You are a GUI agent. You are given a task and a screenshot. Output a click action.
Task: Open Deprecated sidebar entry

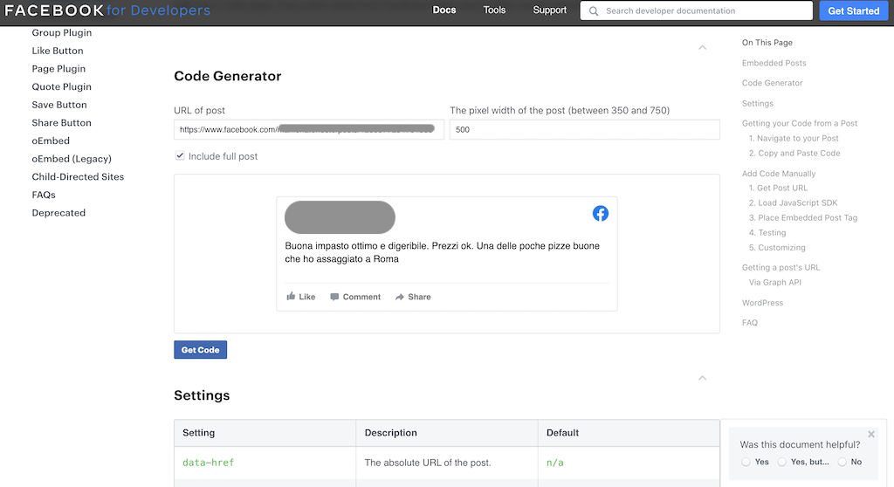(58, 213)
